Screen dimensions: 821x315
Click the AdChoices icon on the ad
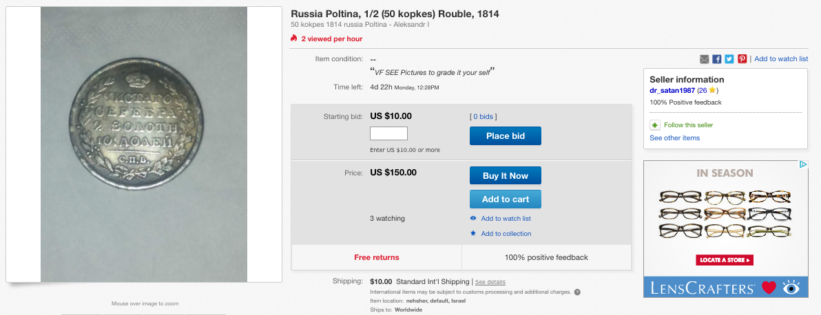[x=803, y=165]
